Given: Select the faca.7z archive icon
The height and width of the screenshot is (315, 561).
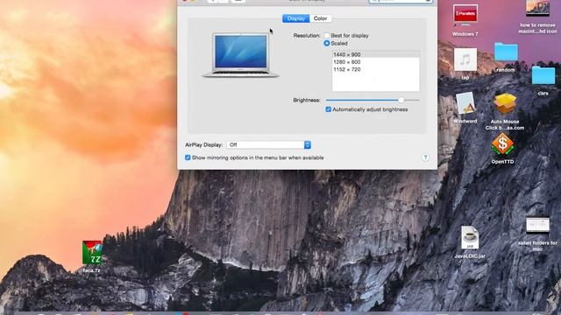Looking at the screenshot, I should (92, 253).
